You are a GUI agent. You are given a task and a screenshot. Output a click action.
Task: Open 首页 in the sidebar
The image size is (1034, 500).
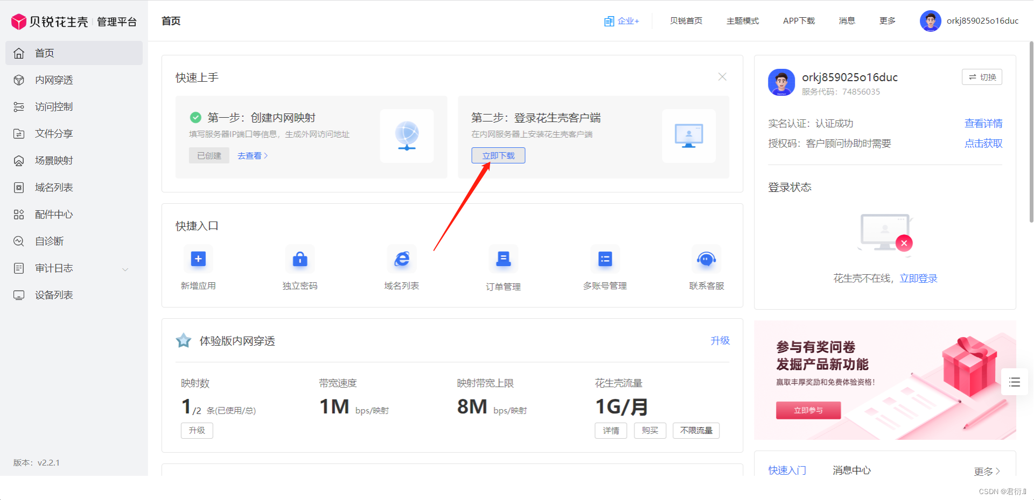(74, 53)
